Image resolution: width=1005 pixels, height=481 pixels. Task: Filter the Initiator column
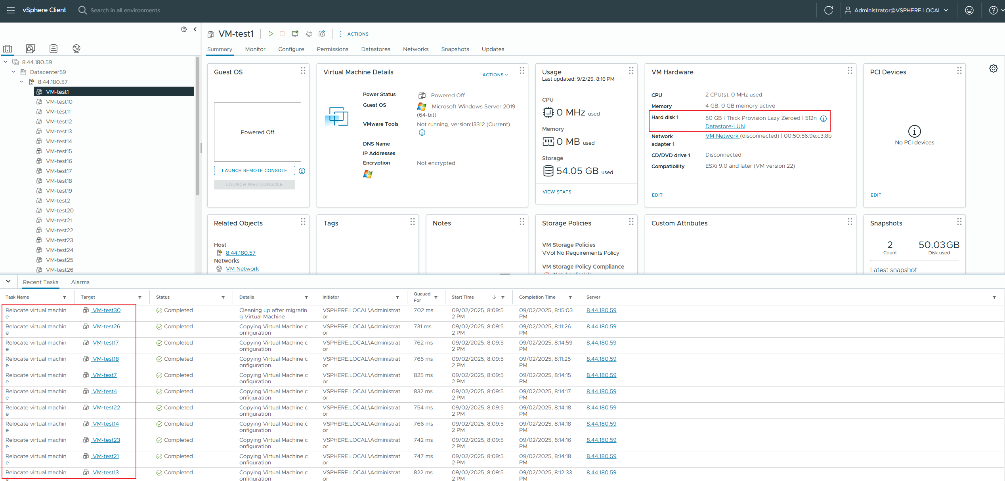click(x=397, y=297)
